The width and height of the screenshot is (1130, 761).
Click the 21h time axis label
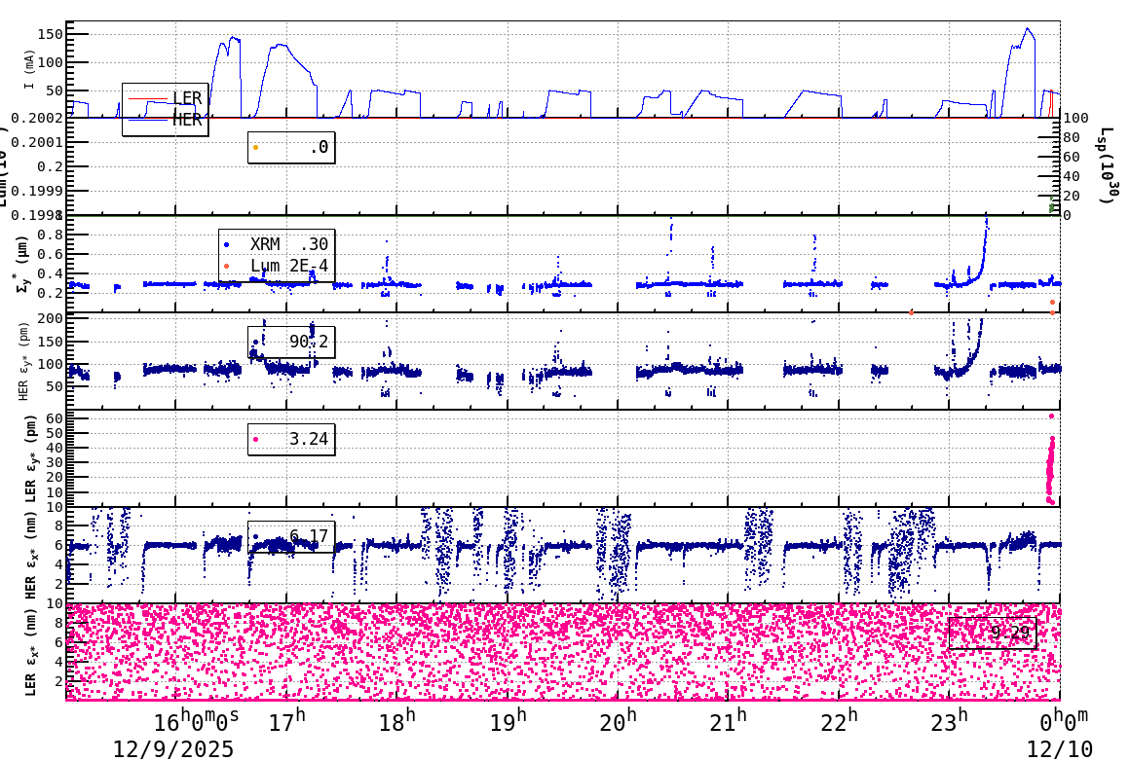[729, 721]
